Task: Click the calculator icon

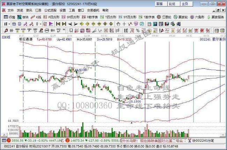Action: tap(155, 24)
